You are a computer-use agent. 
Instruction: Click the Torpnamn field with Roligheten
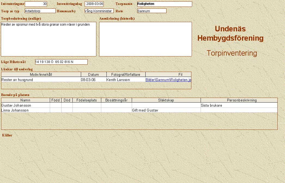(164, 4)
